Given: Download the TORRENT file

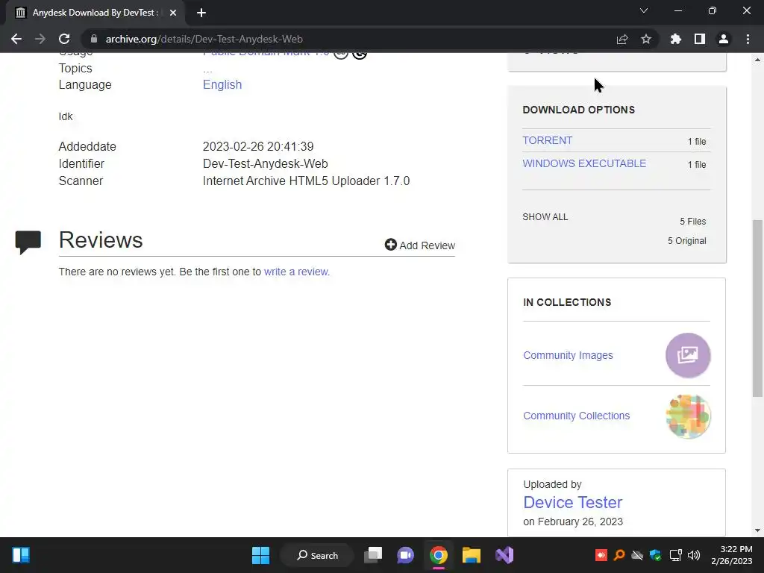Looking at the screenshot, I should pyautogui.click(x=548, y=140).
